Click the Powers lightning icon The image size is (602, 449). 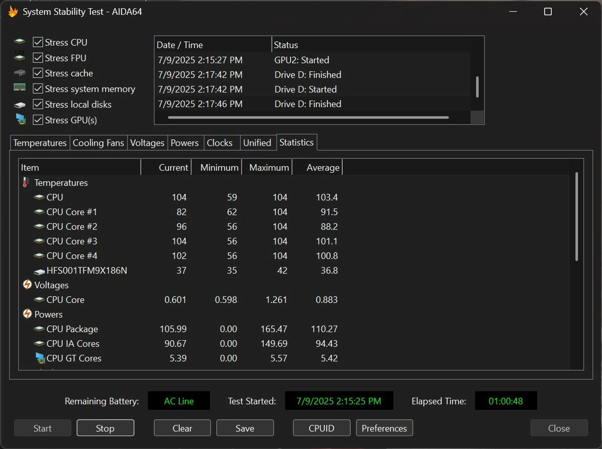(x=27, y=314)
